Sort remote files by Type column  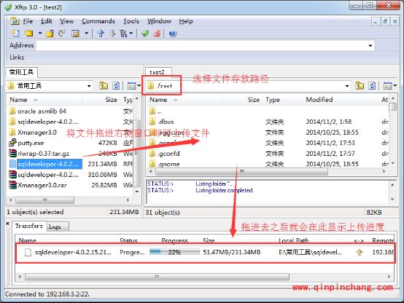coord(283,100)
